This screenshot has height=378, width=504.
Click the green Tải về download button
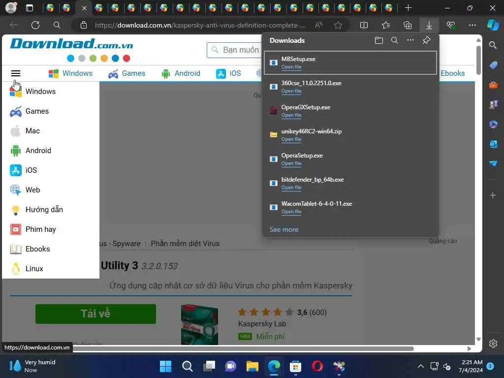95,314
